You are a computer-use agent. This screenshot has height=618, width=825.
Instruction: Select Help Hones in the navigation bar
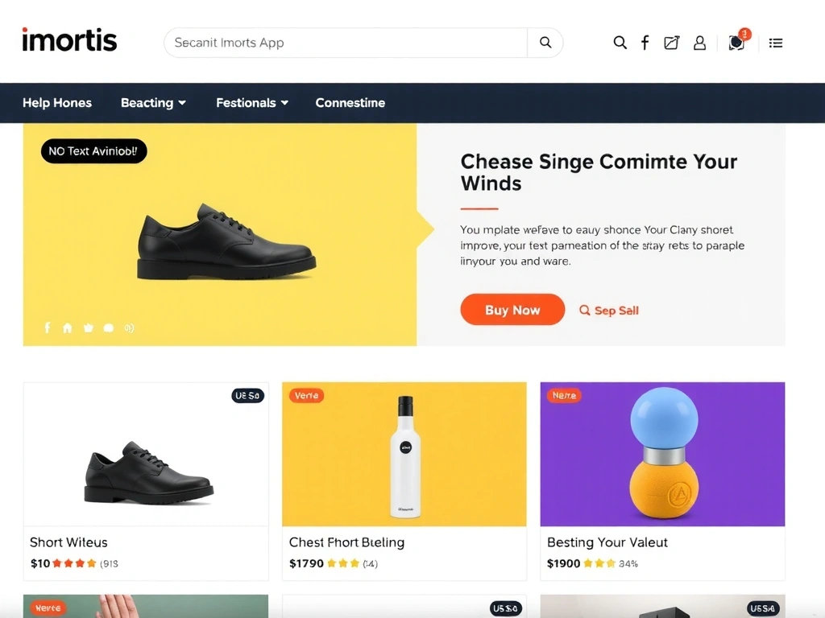coord(57,103)
